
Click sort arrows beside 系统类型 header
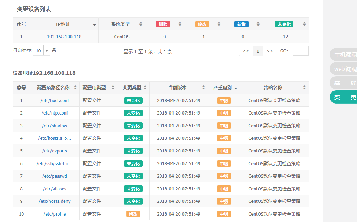click(x=141, y=24)
